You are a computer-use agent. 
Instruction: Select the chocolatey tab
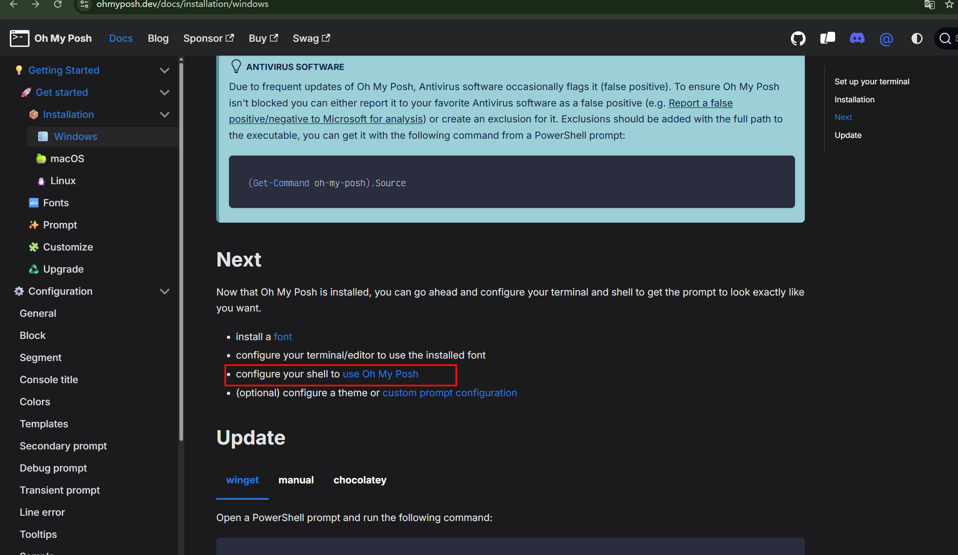click(360, 480)
